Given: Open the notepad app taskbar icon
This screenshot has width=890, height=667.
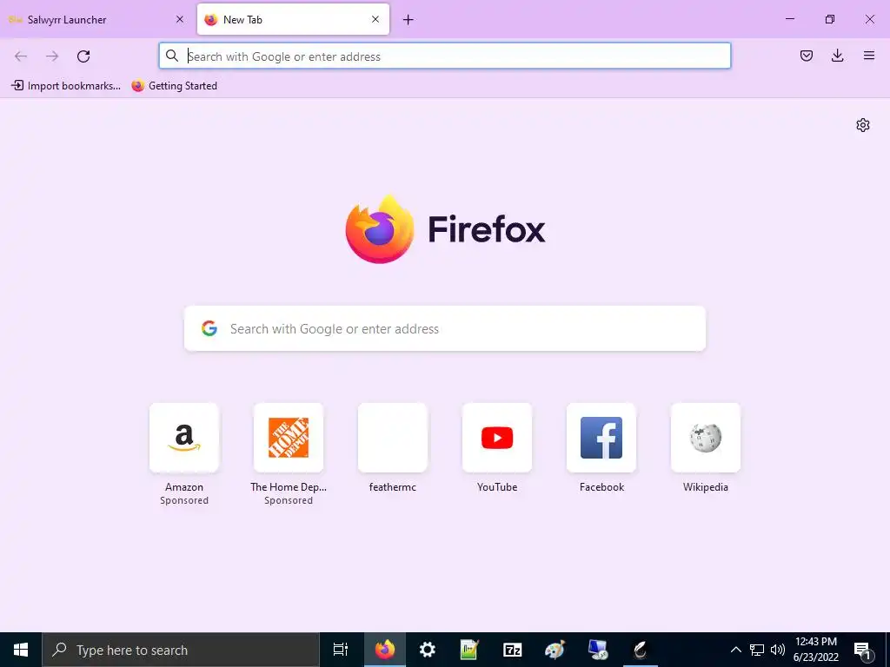Looking at the screenshot, I should point(469,650).
